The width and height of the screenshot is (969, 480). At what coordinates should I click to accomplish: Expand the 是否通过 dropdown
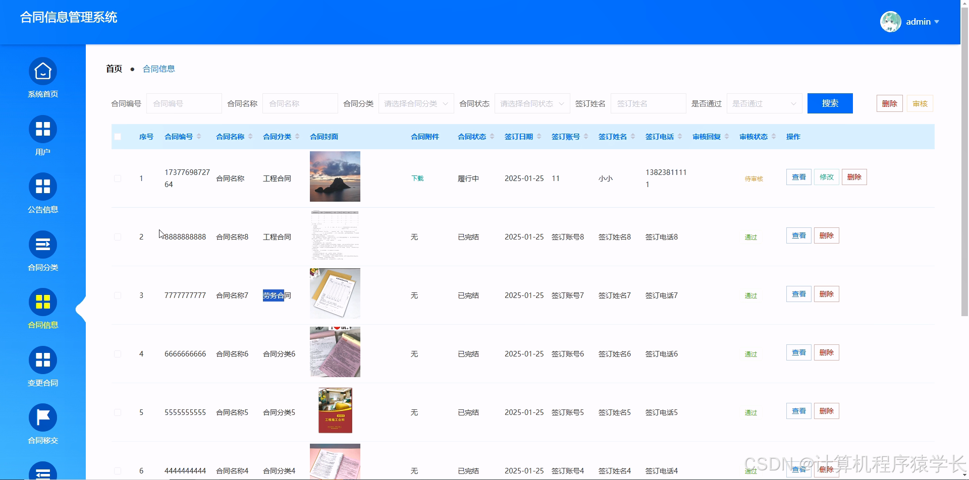pyautogui.click(x=764, y=103)
